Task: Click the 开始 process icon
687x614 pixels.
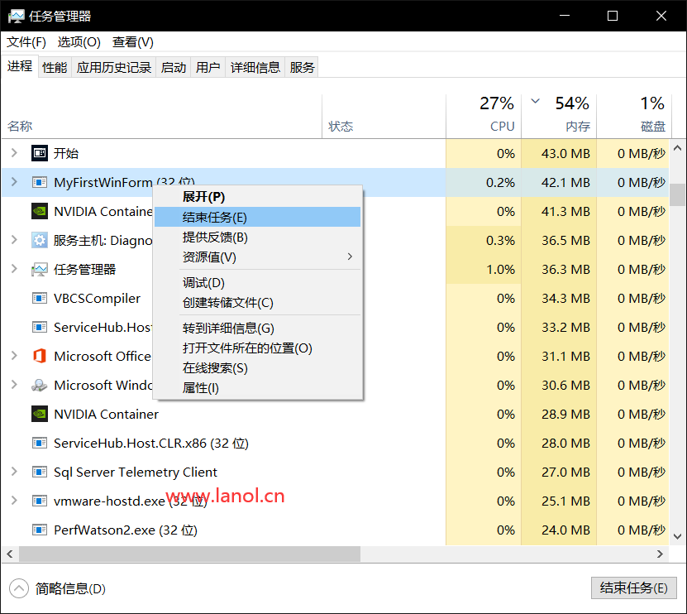Action: click(x=40, y=153)
